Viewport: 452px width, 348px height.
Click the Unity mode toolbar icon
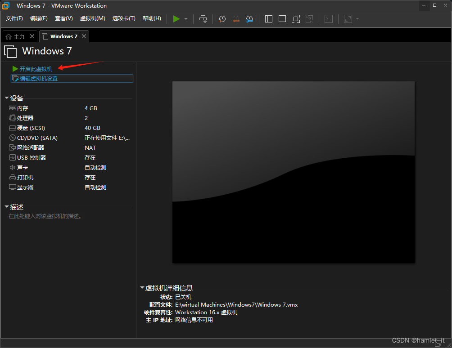pos(309,19)
